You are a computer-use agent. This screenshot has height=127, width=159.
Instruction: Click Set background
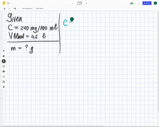tap(27, 9)
